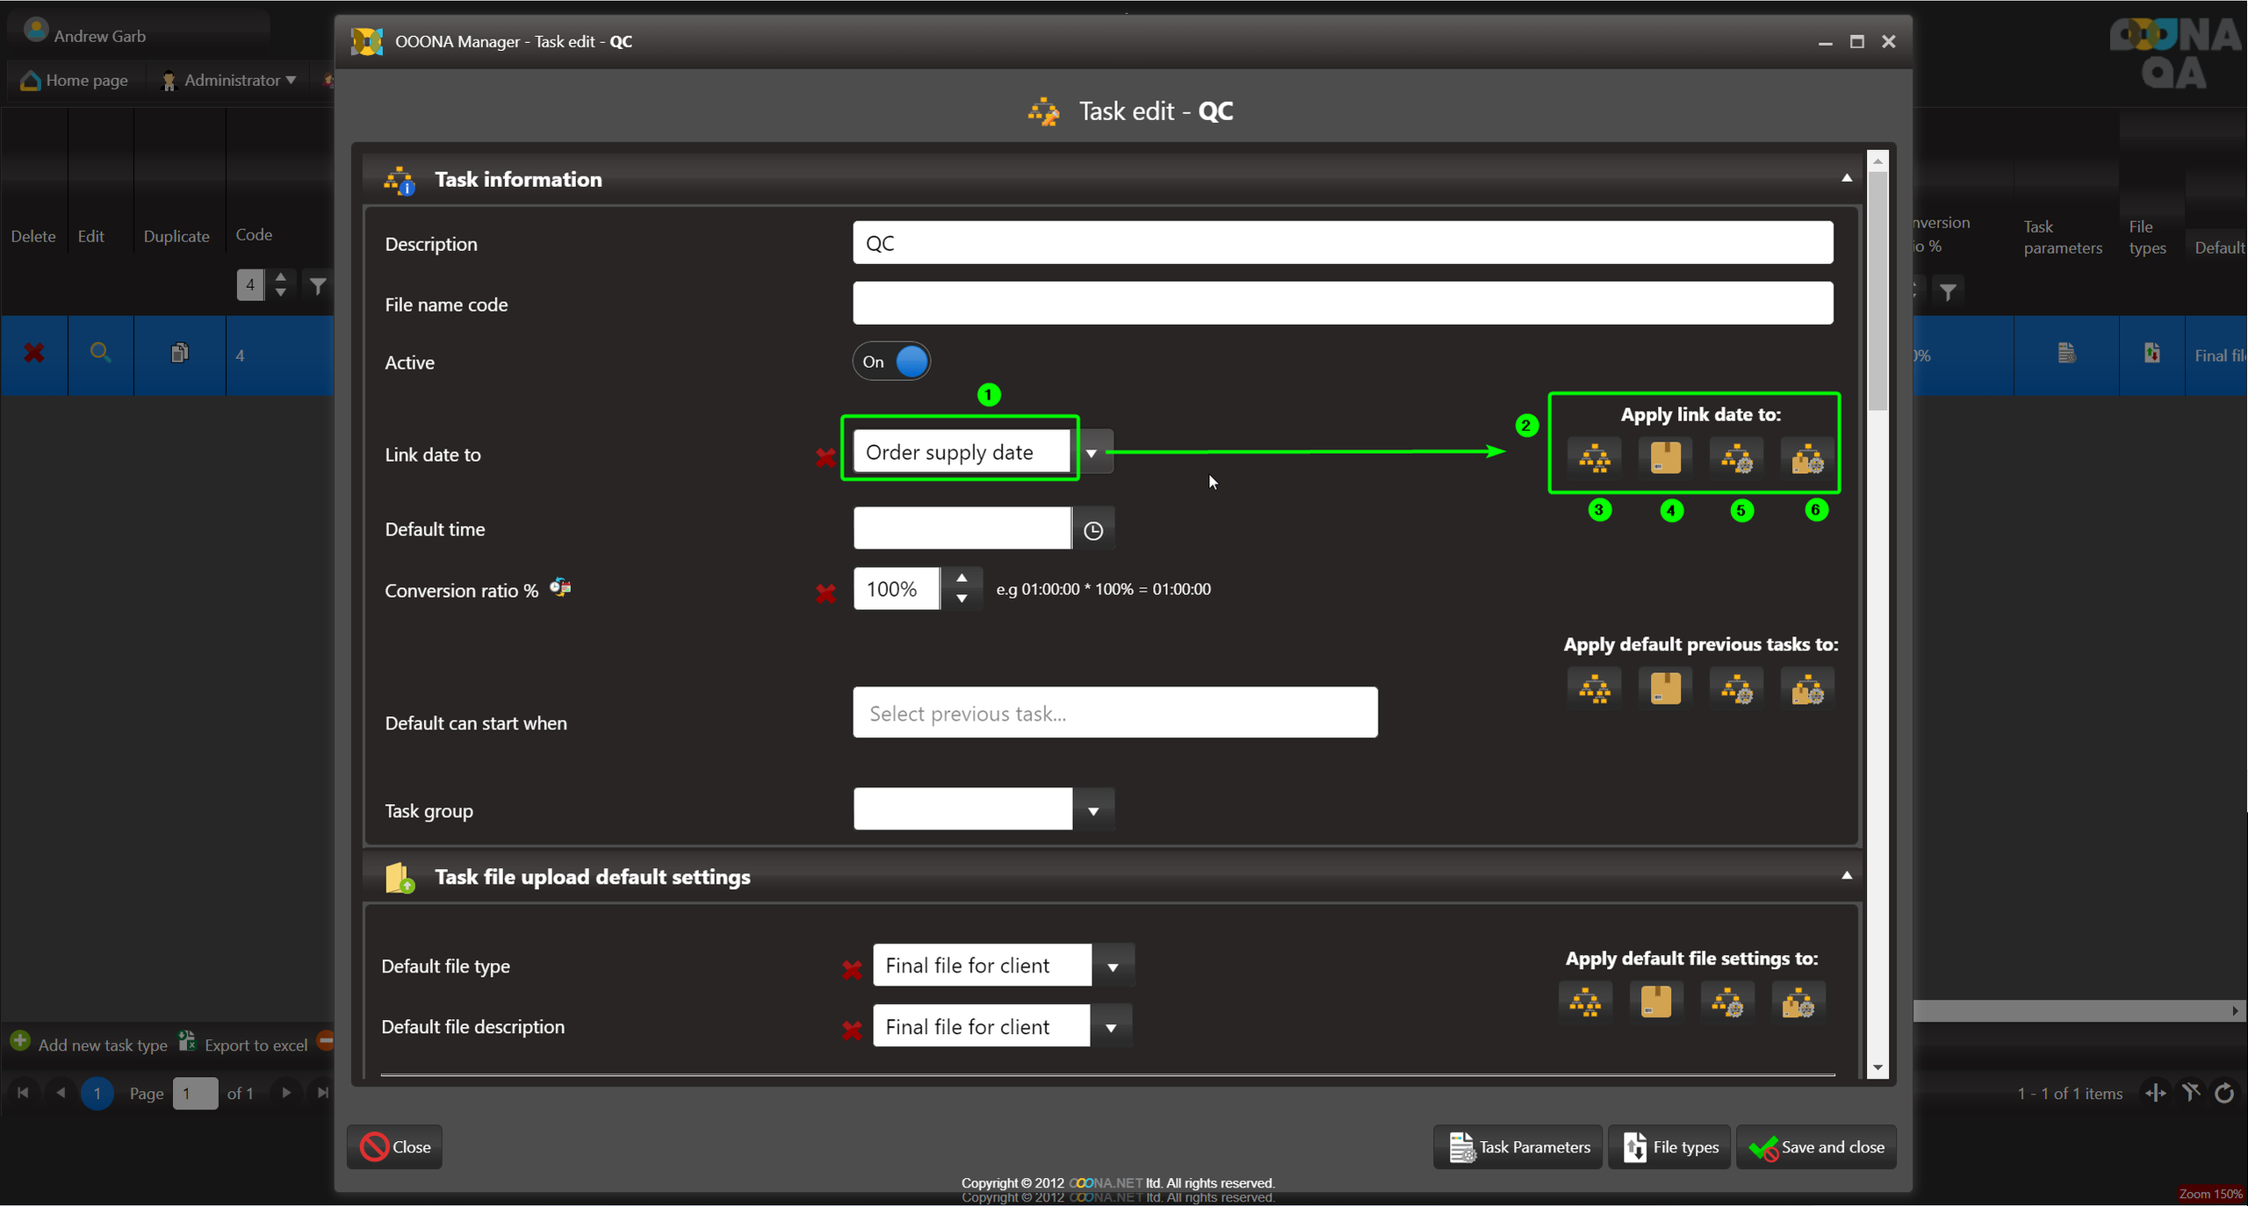The width and height of the screenshot is (2248, 1206).
Task: Increase the conversion ratio with up arrow
Action: click(x=962, y=578)
